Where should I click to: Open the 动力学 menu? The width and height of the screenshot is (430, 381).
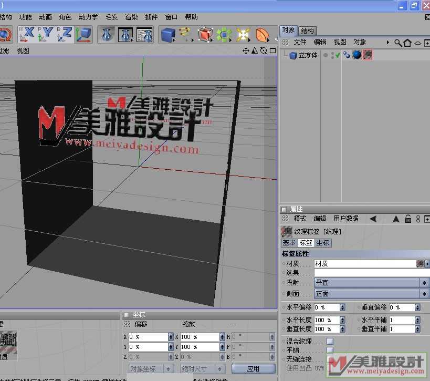coord(88,17)
